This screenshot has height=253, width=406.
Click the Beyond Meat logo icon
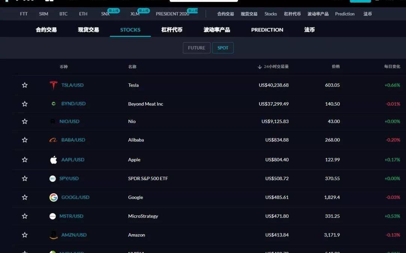tap(53, 104)
